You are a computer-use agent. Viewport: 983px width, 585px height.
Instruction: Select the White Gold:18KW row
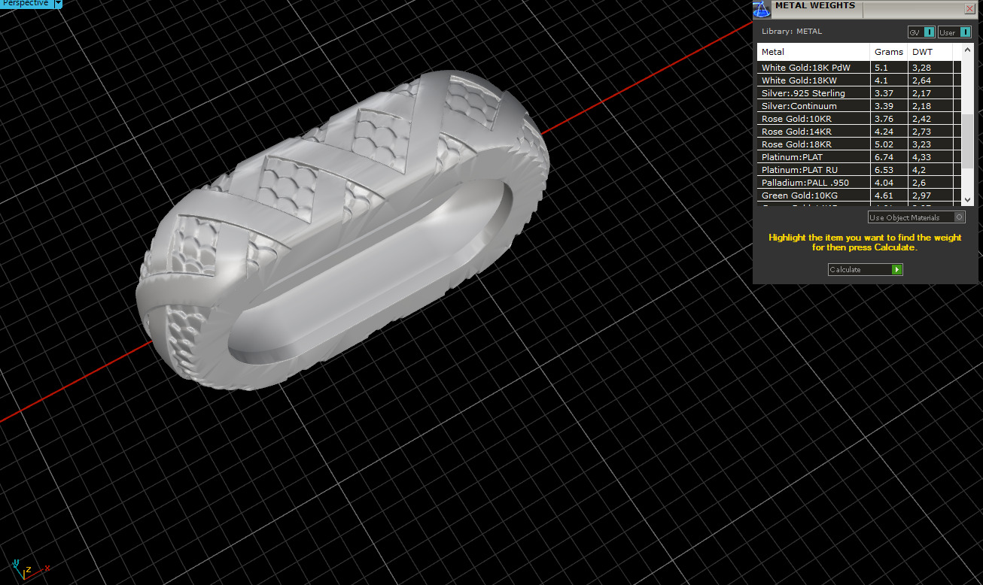pyautogui.click(x=860, y=80)
